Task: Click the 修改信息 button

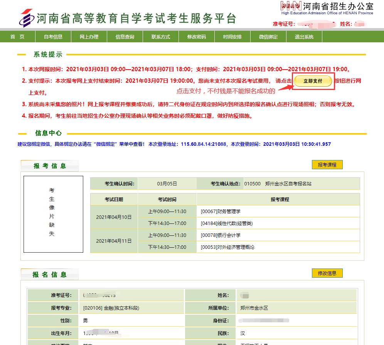Action: 327,273
